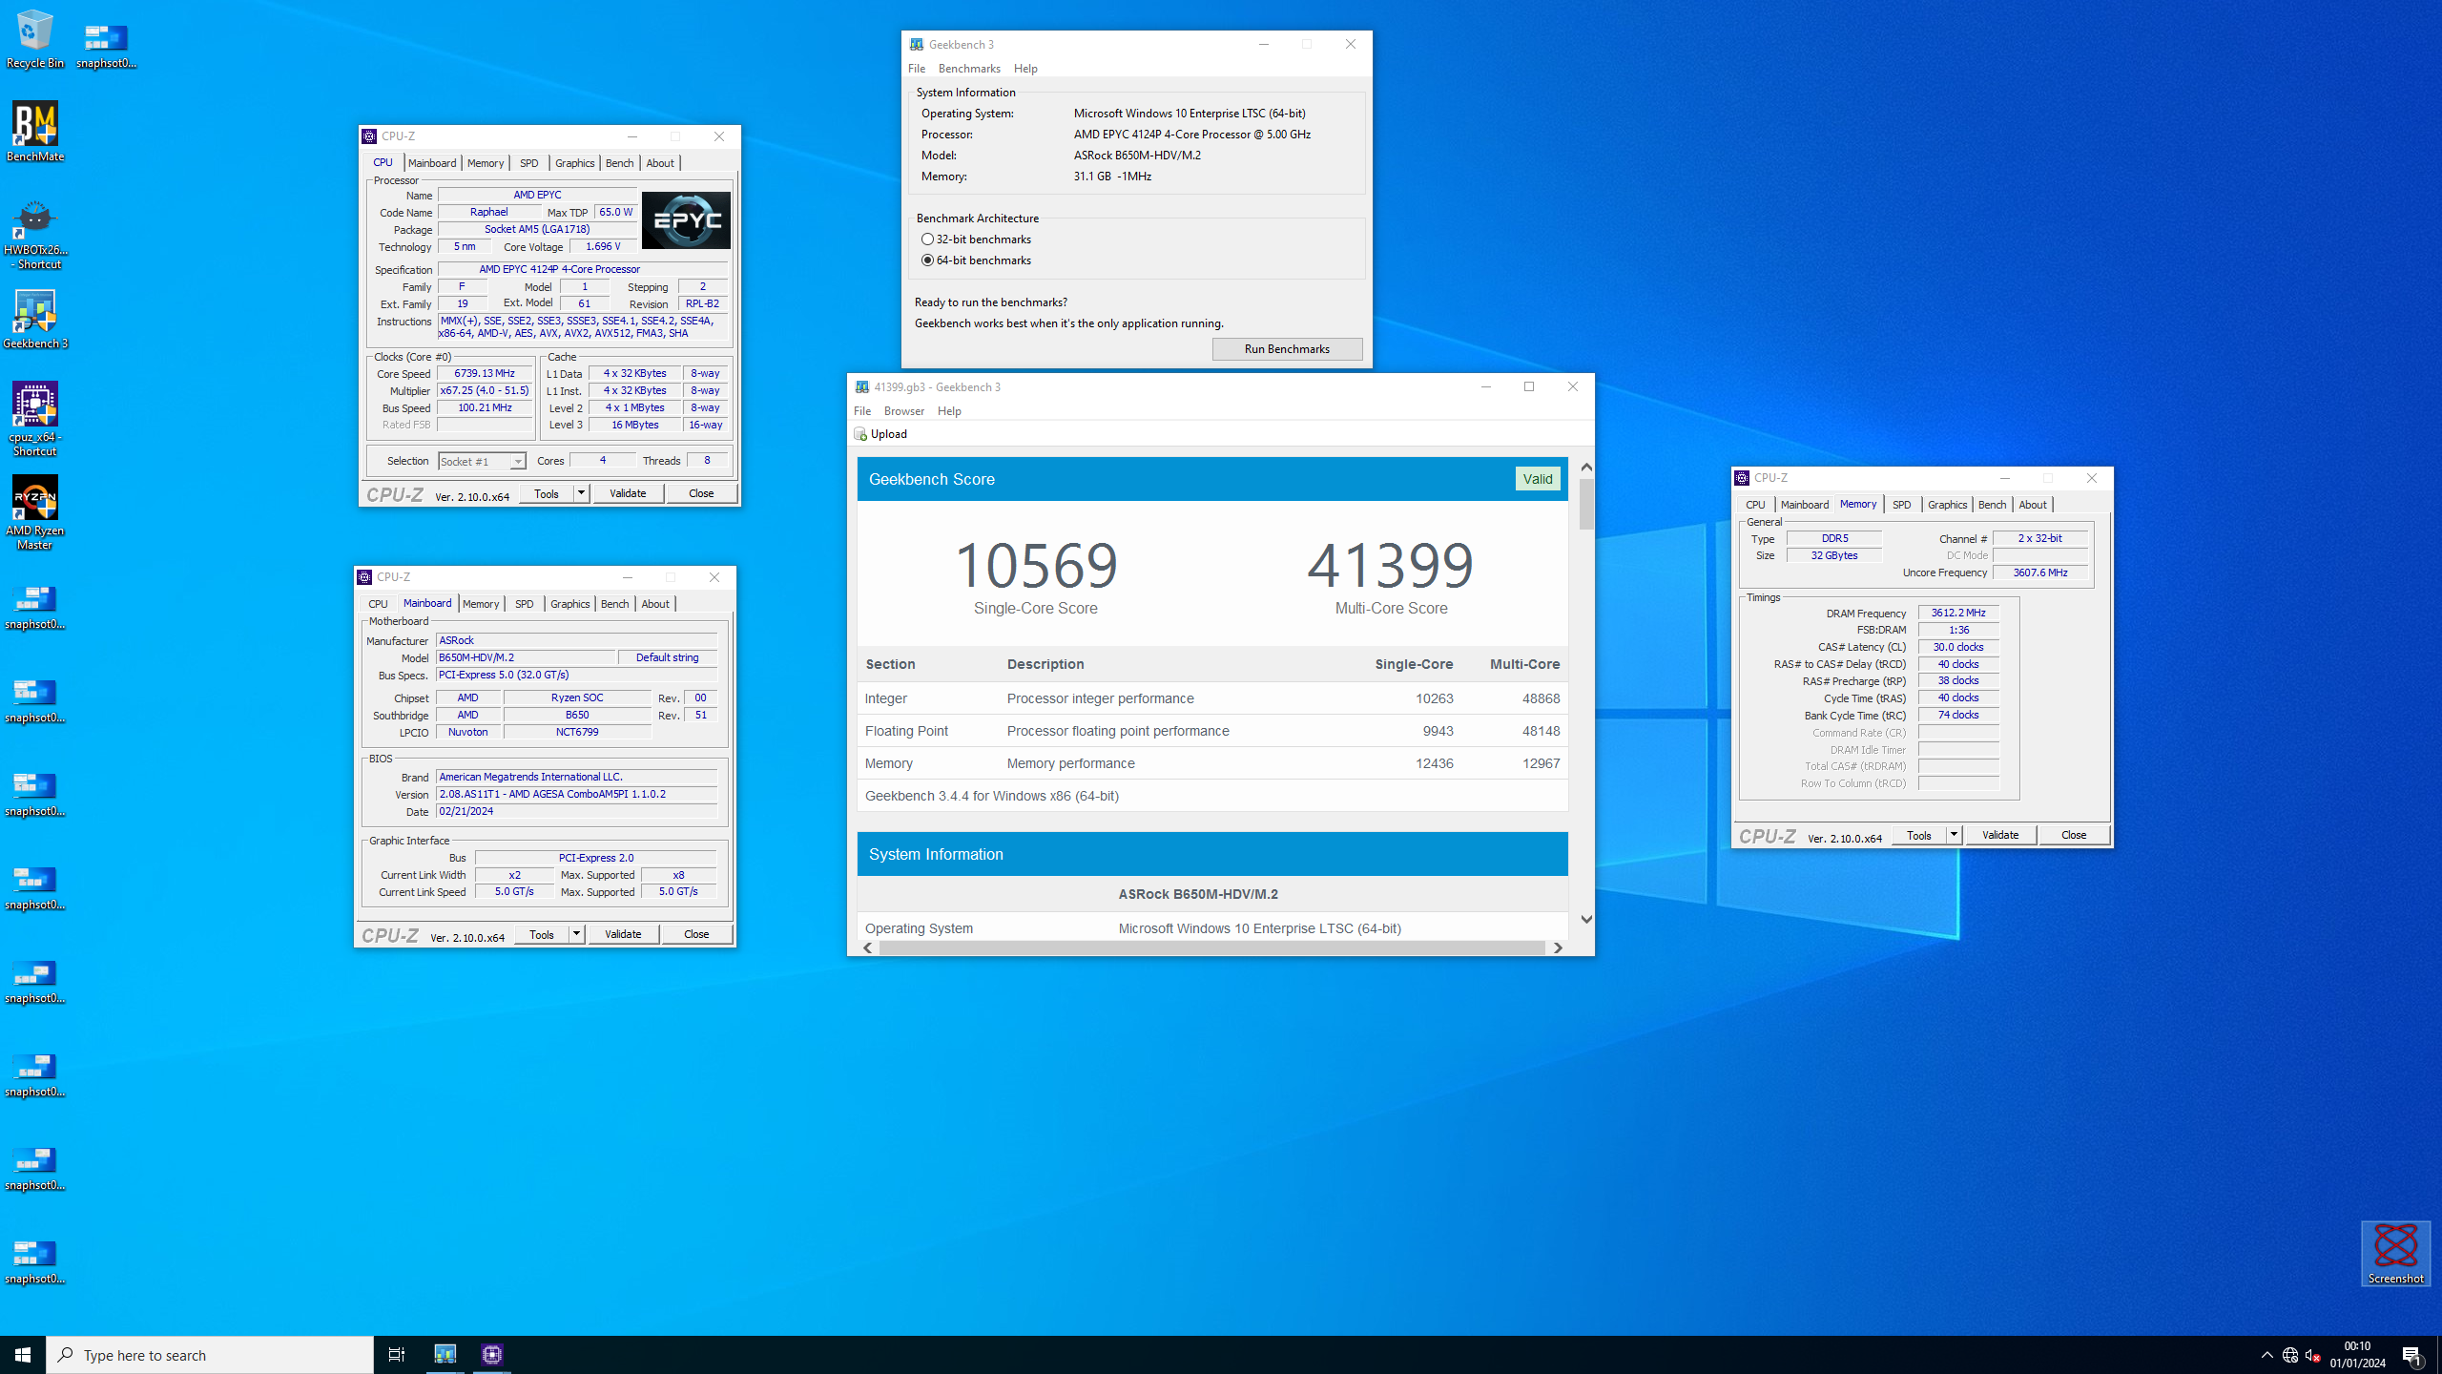Open the muted volume tray icon
The height and width of the screenshot is (1374, 2442).
pyautogui.click(x=2312, y=1355)
